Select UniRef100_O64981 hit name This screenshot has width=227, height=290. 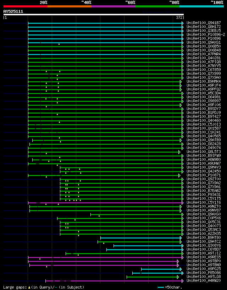[x=204, y=97]
